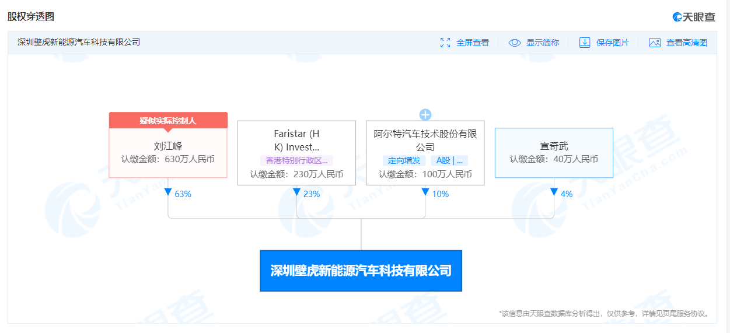Viewport: 730px width, 333px height.
Task: Expand the plus icon above 阿尔特汽车技术
Action: pos(425,115)
